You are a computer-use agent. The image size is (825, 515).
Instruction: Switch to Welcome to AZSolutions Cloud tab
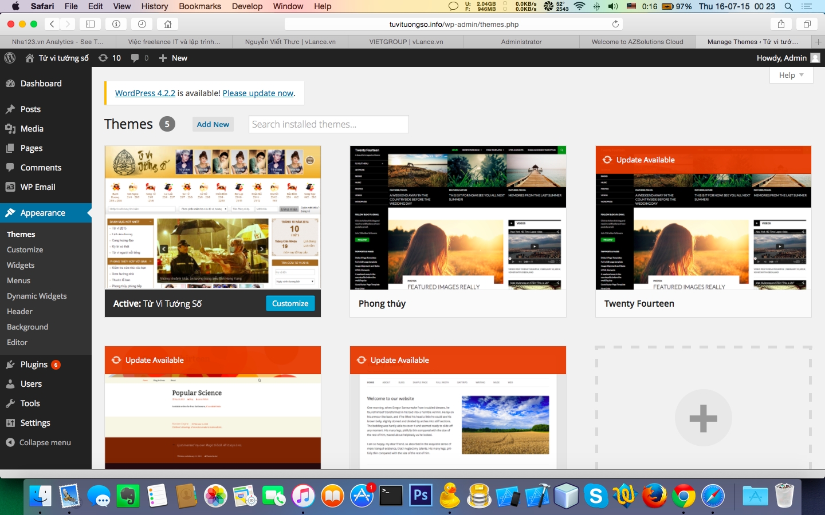point(637,42)
